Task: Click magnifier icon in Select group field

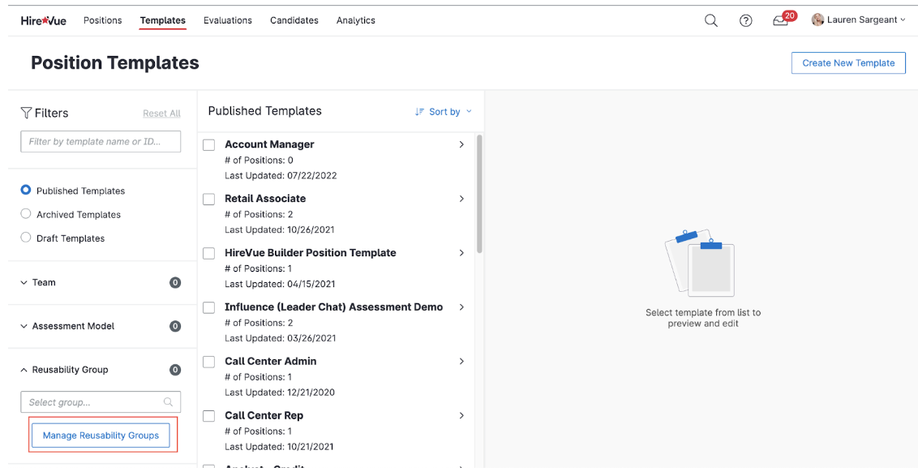Action: click(x=168, y=402)
